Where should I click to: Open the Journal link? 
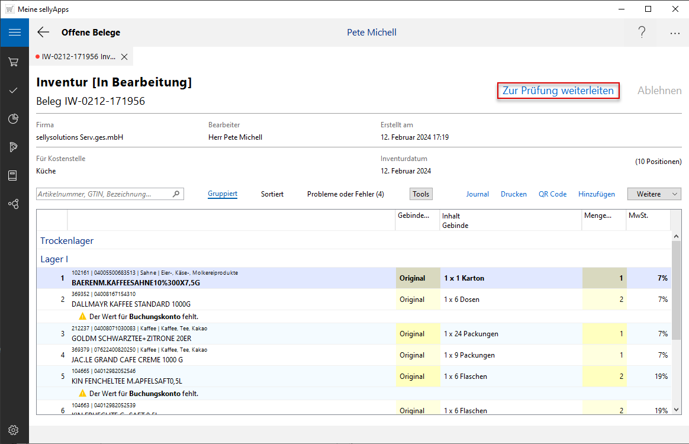(x=477, y=194)
